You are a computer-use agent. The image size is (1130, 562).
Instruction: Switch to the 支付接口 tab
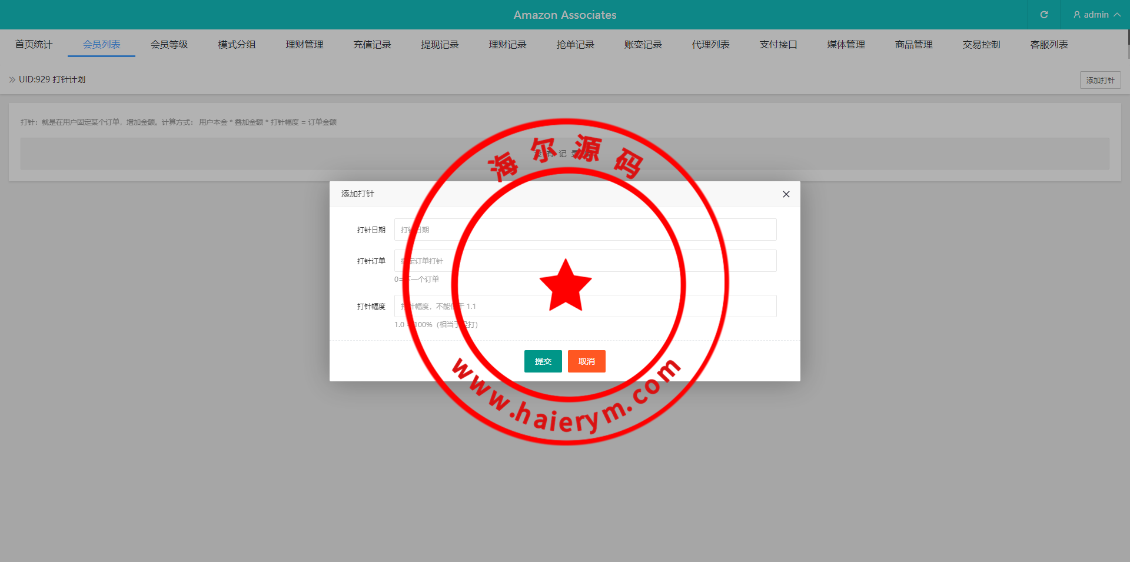coord(778,45)
